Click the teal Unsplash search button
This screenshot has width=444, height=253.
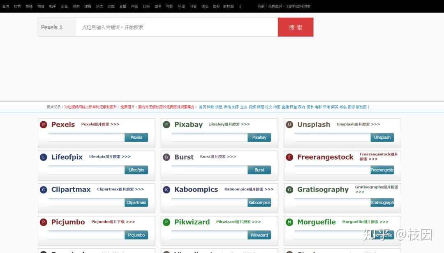[x=382, y=137]
